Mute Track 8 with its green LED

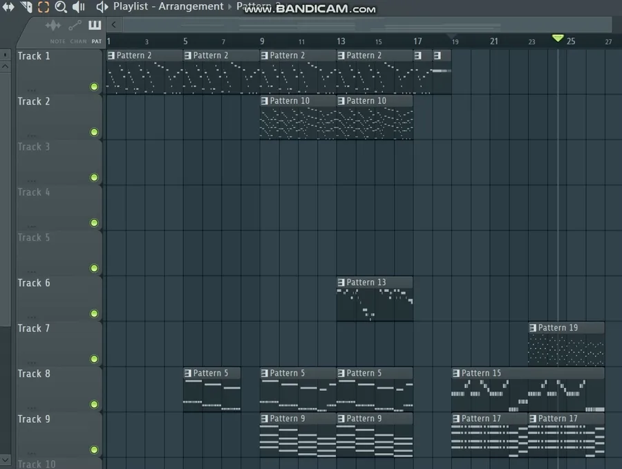pyautogui.click(x=94, y=404)
